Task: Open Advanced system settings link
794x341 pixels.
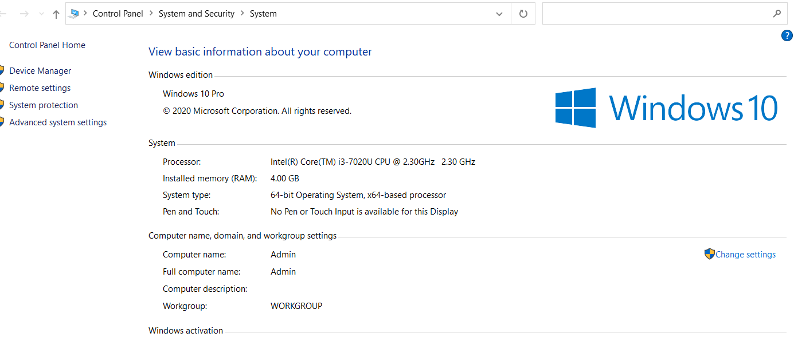Action: click(x=58, y=122)
